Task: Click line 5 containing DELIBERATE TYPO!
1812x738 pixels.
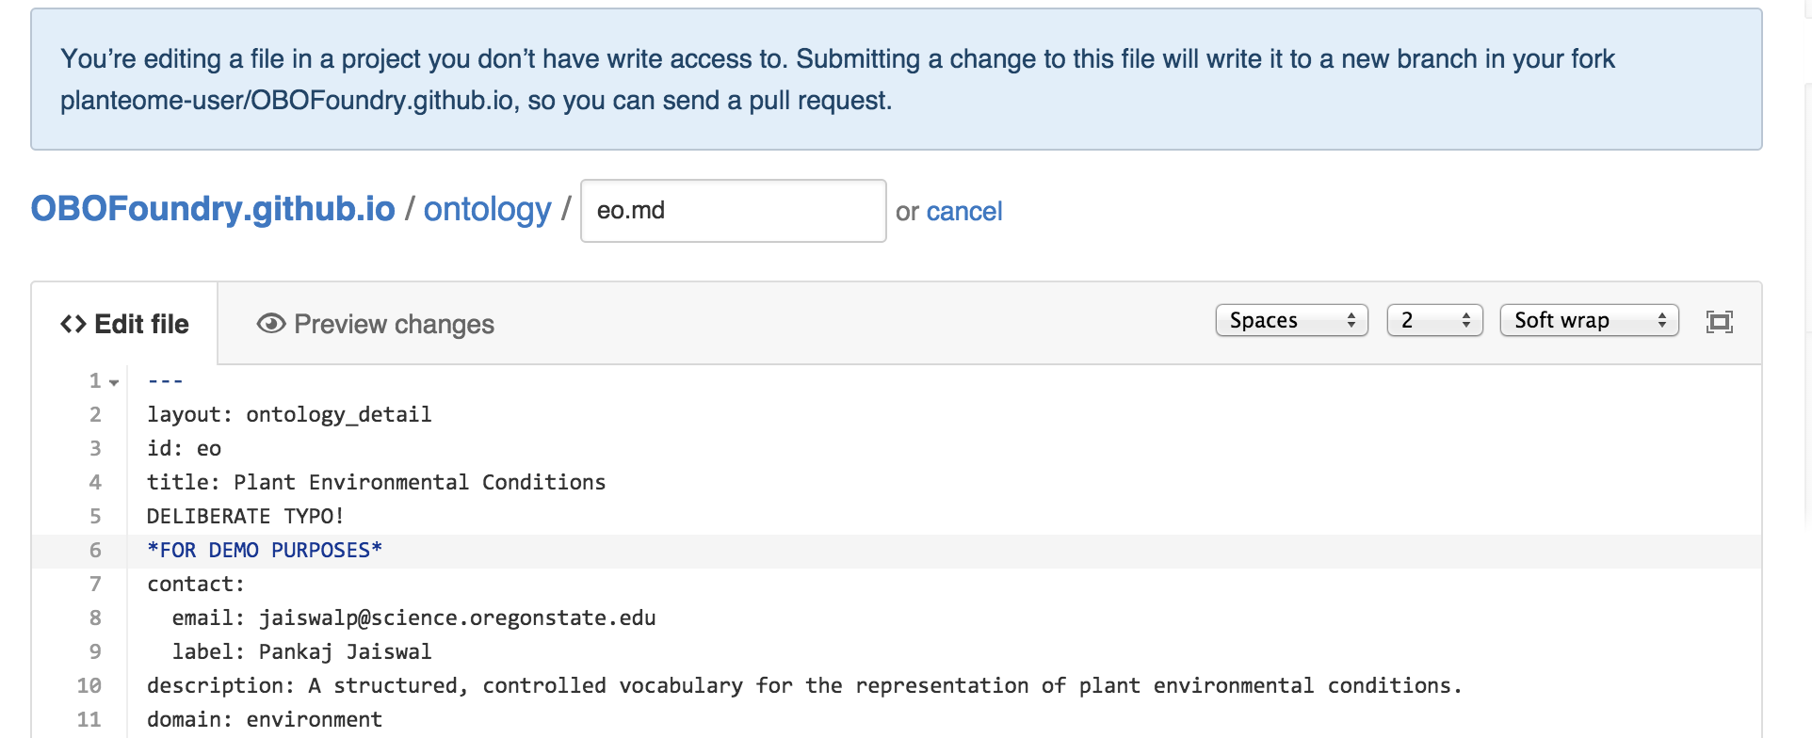Action: 246,516
